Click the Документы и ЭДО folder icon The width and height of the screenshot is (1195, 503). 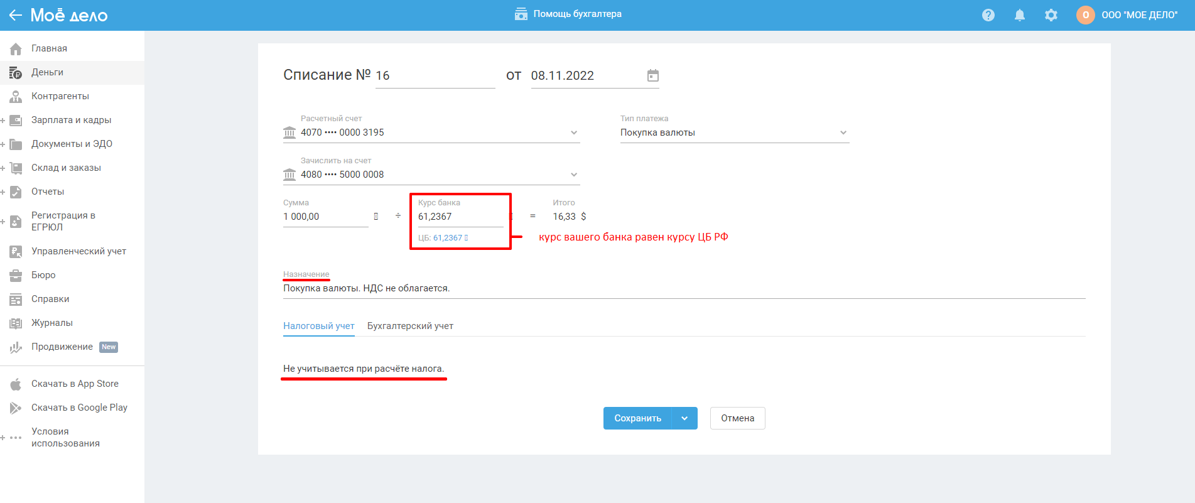[x=16, y=144]
